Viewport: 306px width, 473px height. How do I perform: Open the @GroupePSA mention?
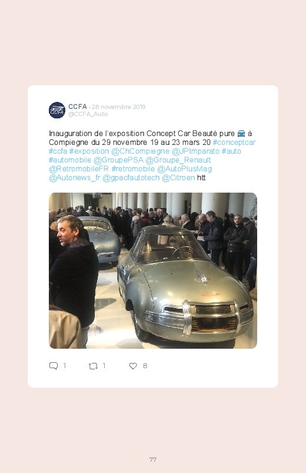click(118, 160)
